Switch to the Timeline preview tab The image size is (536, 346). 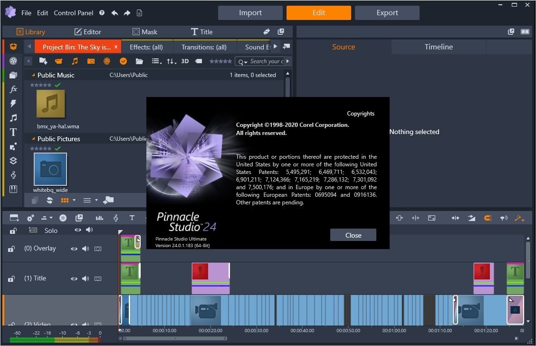point(439,47)
